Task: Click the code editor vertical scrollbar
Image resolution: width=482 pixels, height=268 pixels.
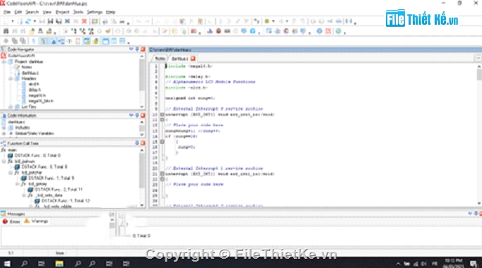Action: [x=479, y=135]
